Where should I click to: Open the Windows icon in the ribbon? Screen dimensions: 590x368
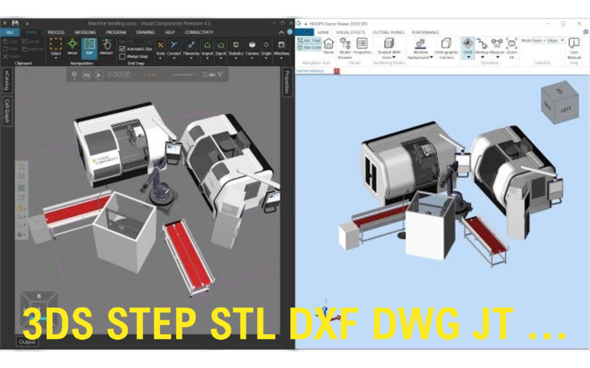click(x=281, y=45)
